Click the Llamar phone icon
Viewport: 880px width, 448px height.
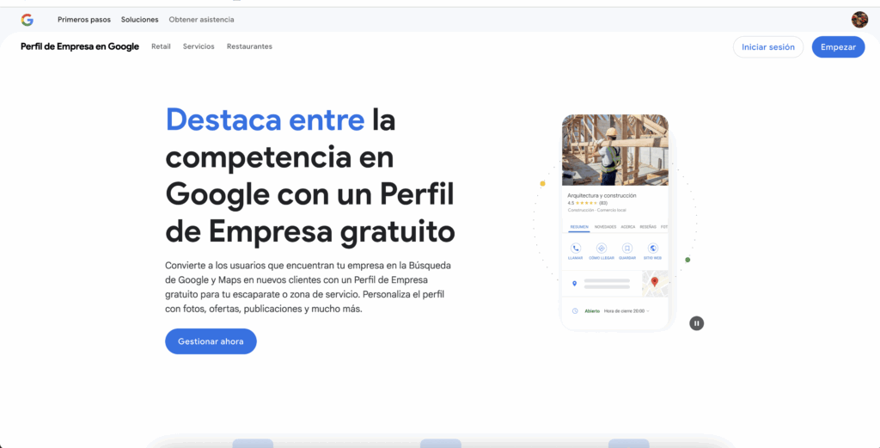(576, 249)
